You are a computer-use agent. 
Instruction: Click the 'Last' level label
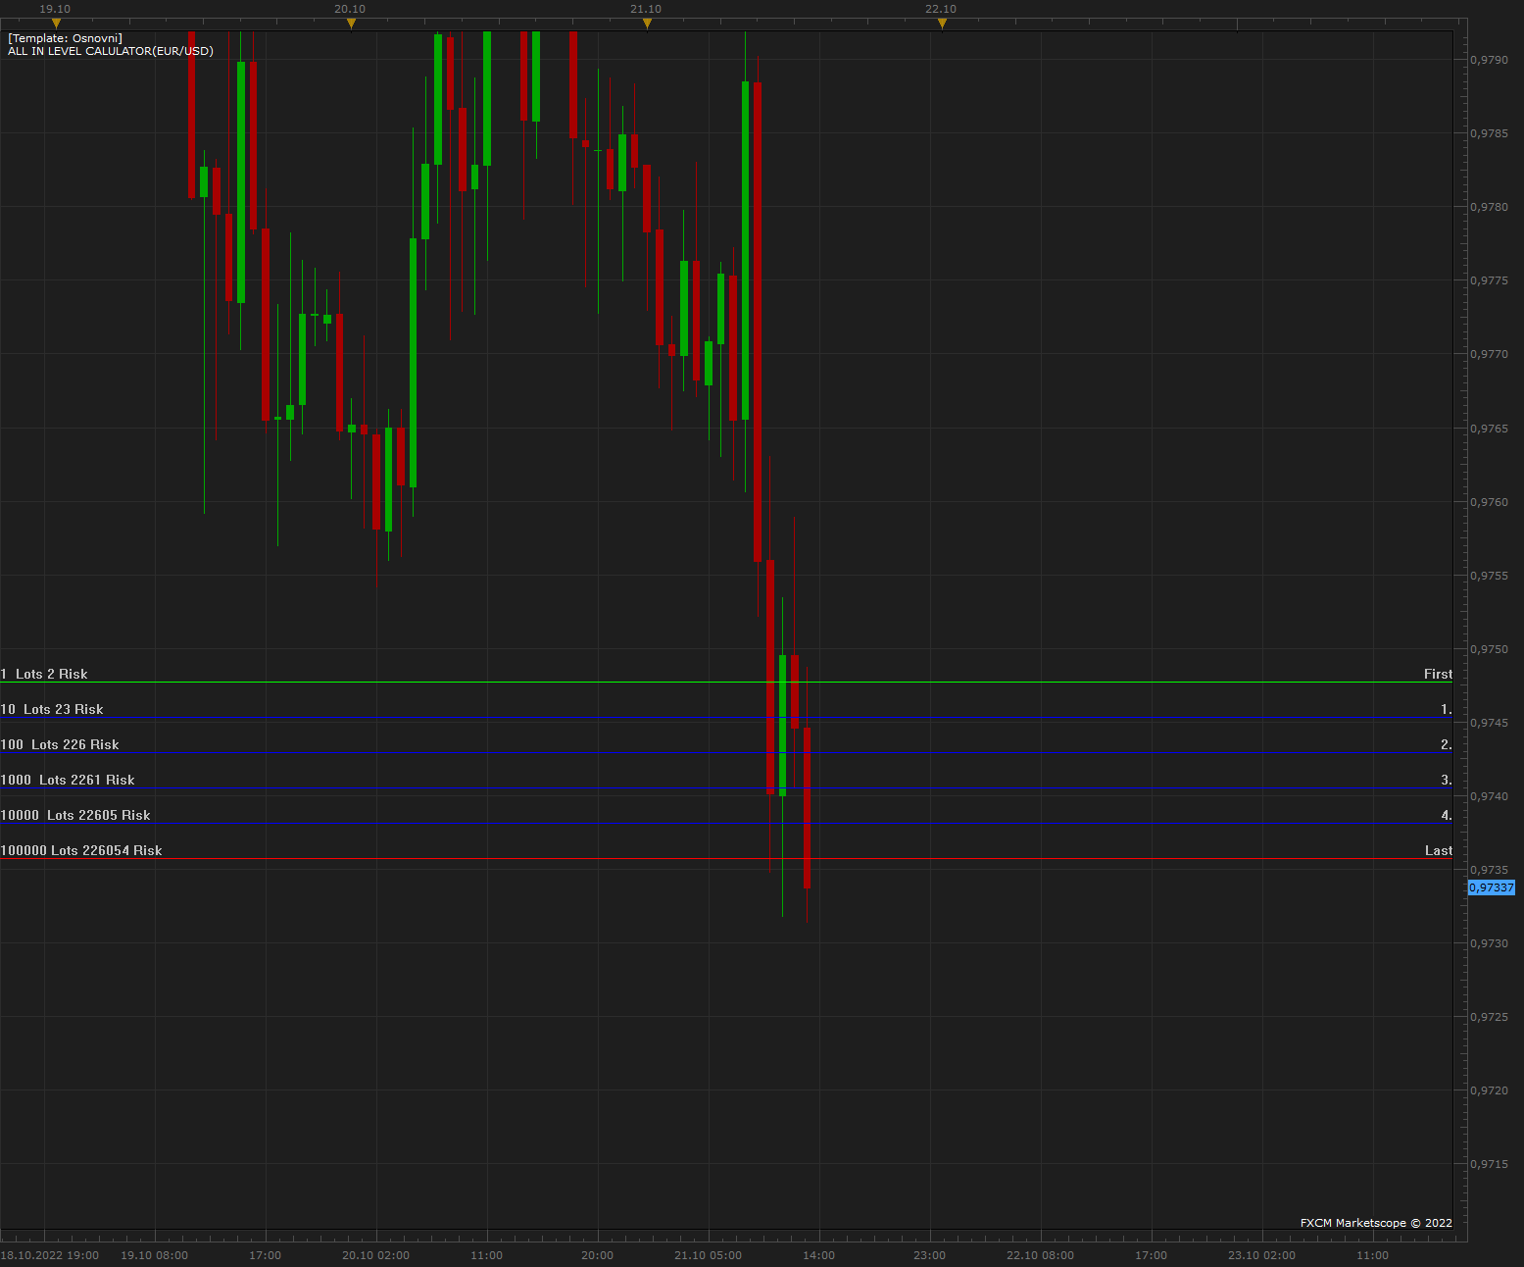(x=1439, y=850)
